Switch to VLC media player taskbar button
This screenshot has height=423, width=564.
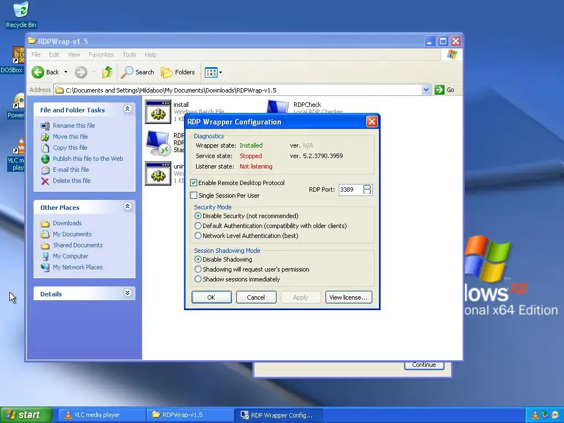[101, 415]
